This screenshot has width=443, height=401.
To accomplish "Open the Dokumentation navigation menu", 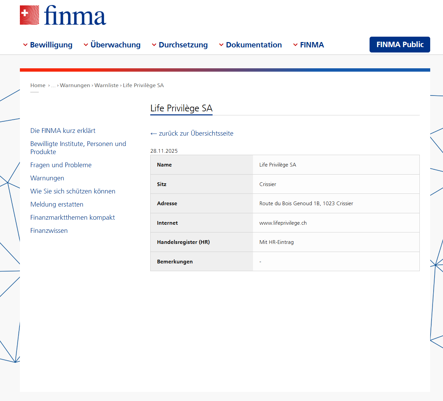I will tap(254, 45).
